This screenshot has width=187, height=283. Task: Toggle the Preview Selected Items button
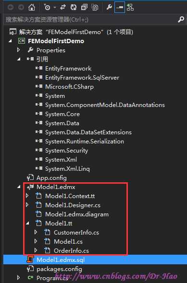(x=120, y=7)
